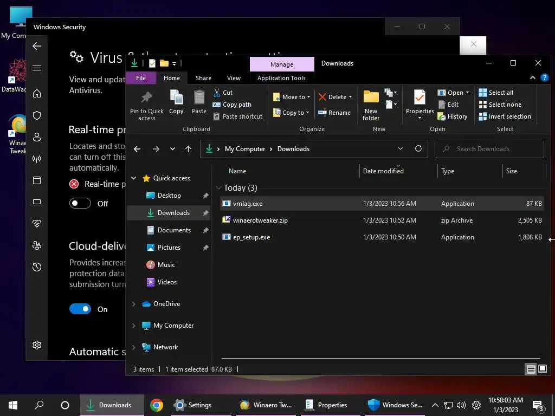
Task: Open Firewall network icon in Windows Security
Action: [x=37, y=159]
